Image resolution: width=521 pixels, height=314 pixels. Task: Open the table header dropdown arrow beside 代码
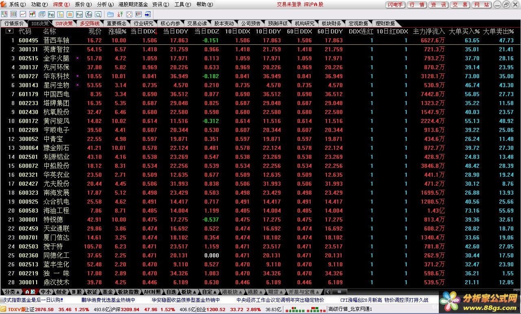click(9, 31)
